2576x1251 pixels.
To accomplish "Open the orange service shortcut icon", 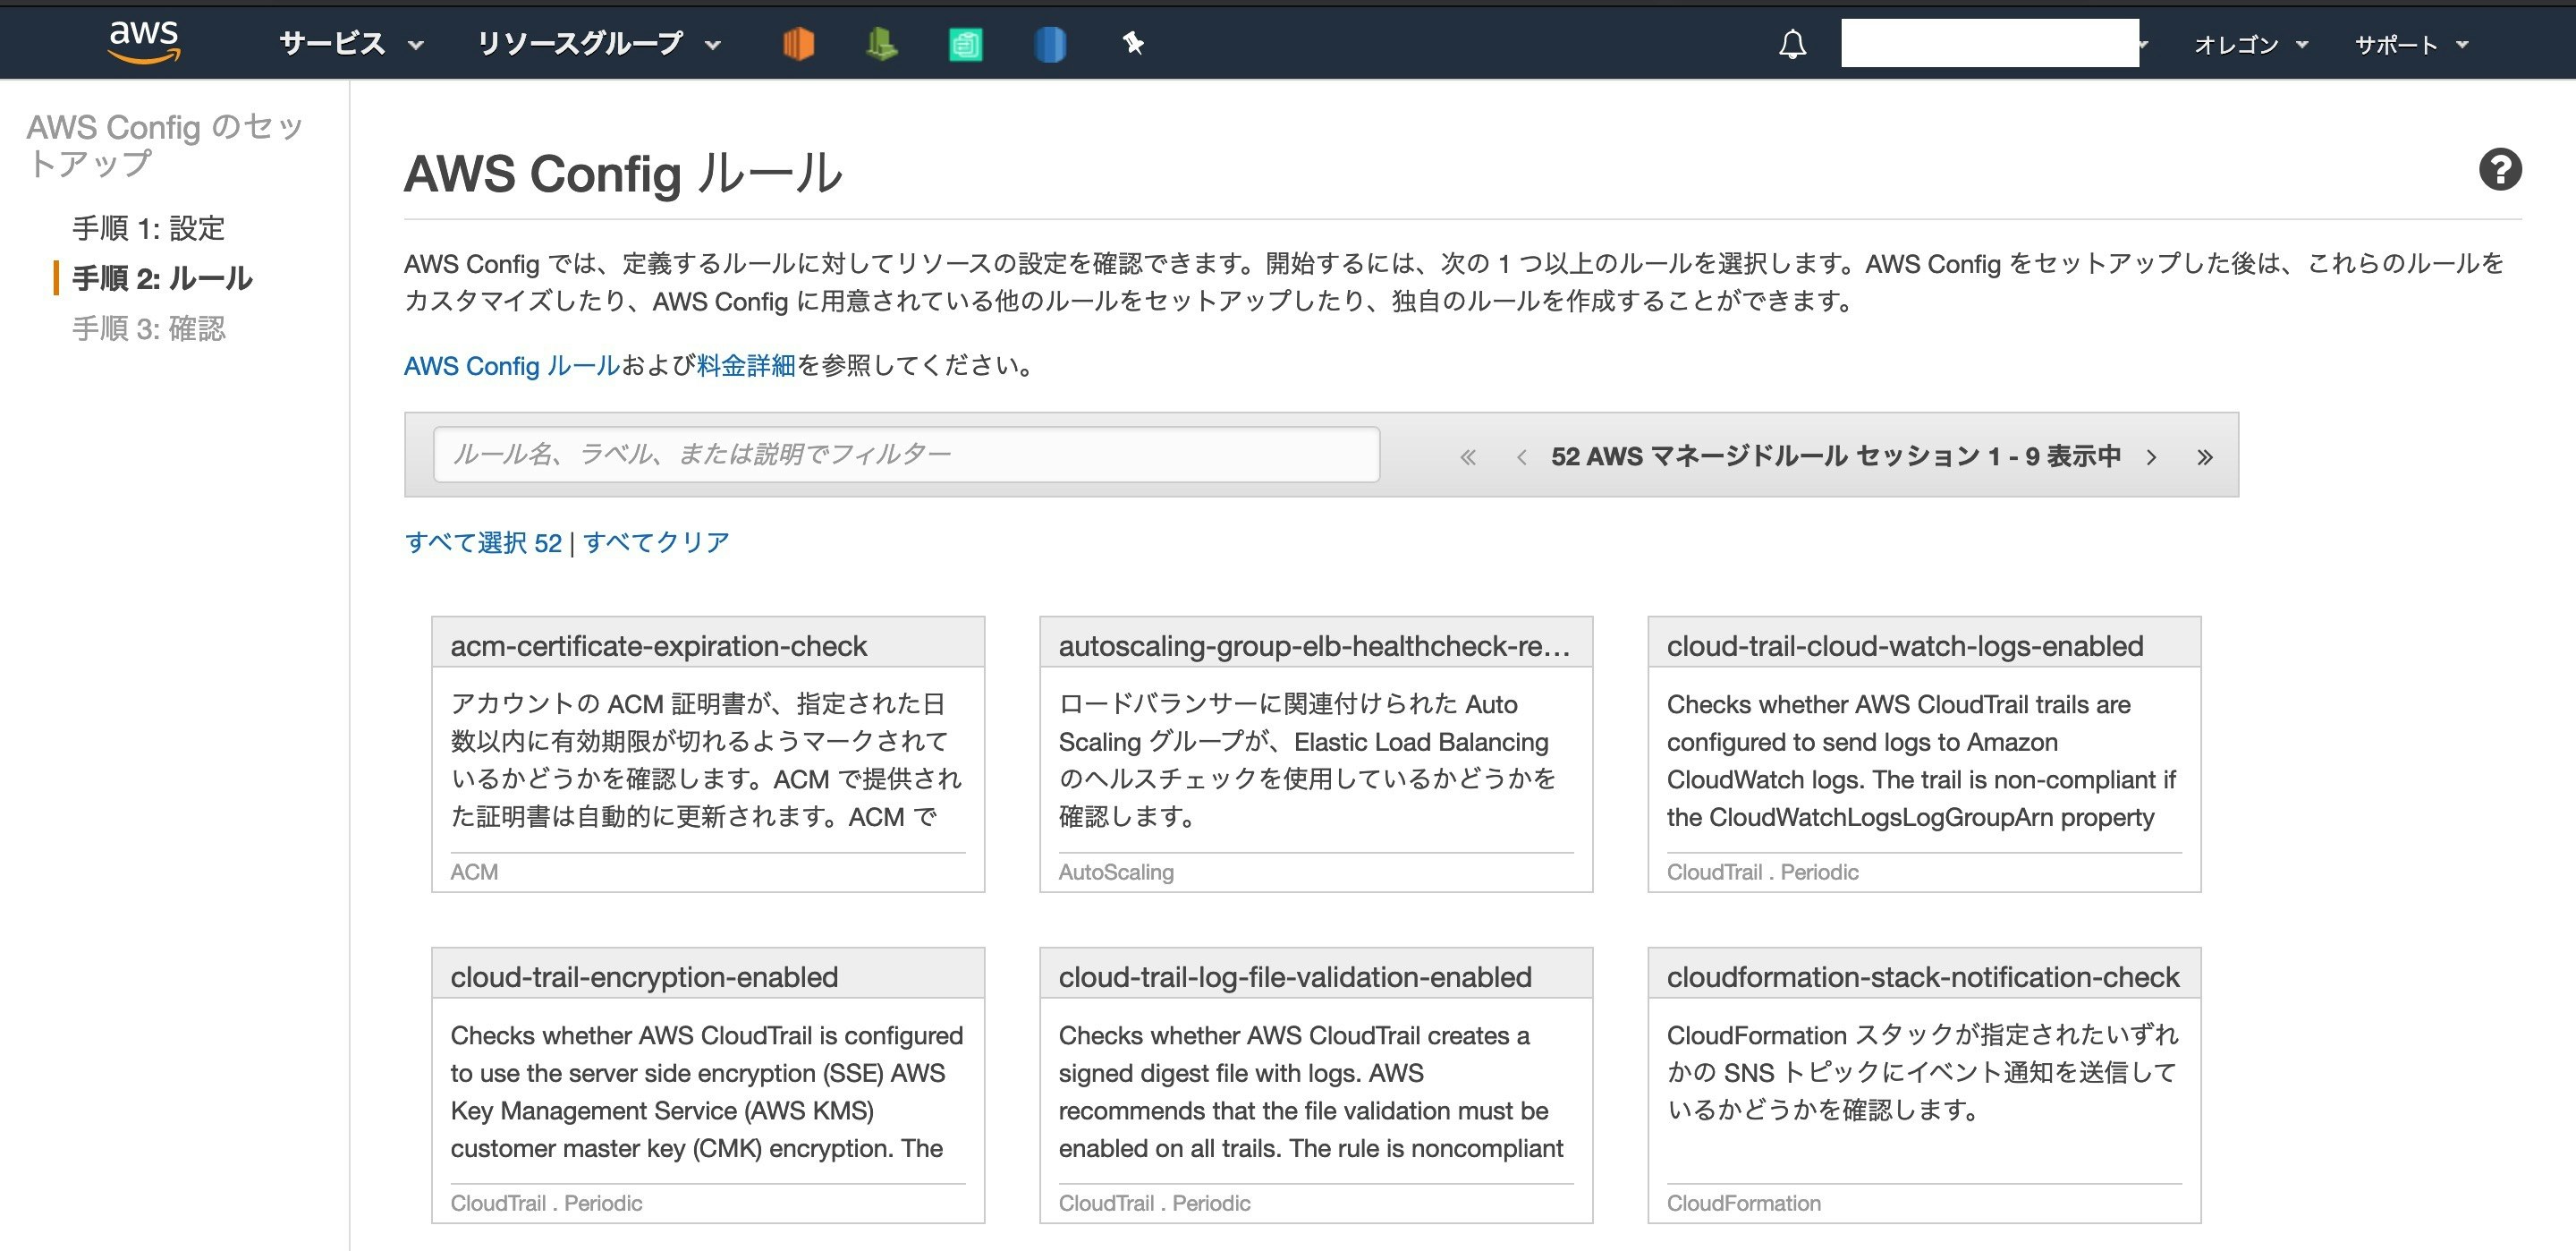I will (798, 44).
